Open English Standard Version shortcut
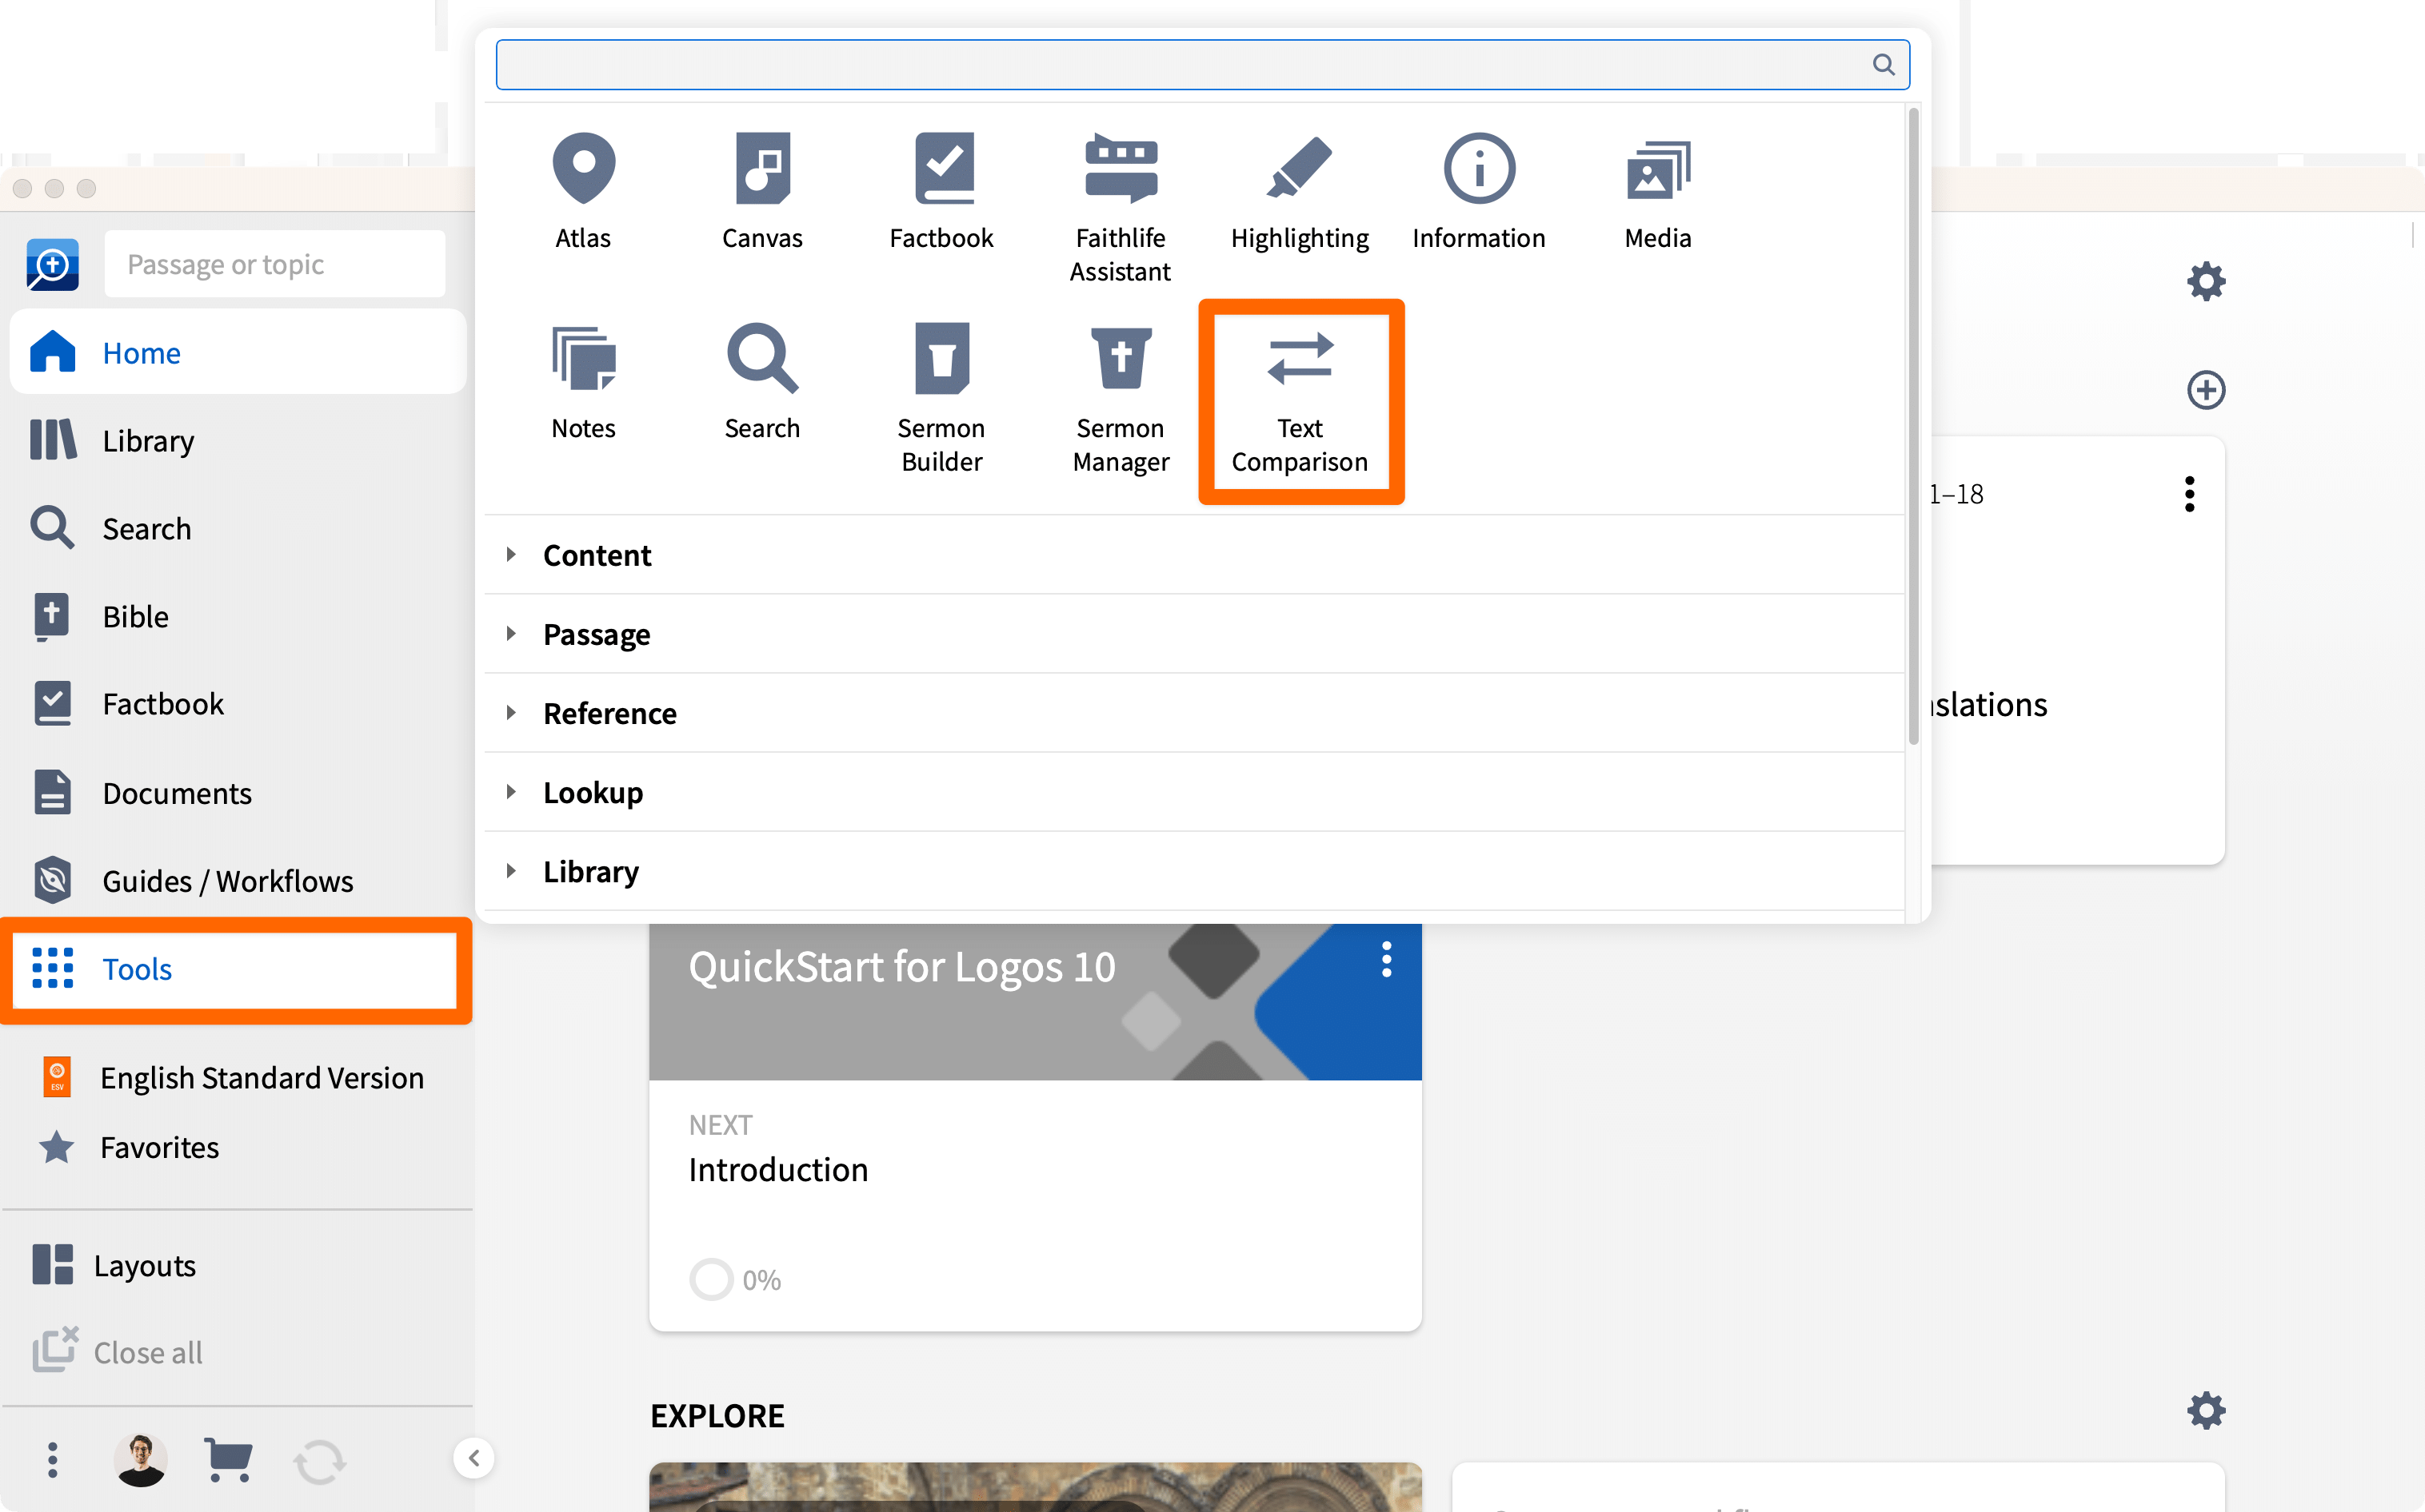Image resolution: width=2425 pixels, height=1512 pixels. (236, 1077)
